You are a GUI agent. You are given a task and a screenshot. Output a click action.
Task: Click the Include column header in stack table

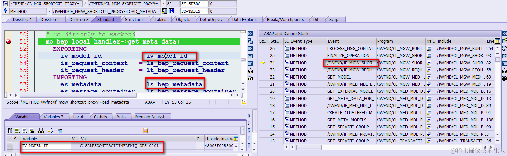coord(461,41)
